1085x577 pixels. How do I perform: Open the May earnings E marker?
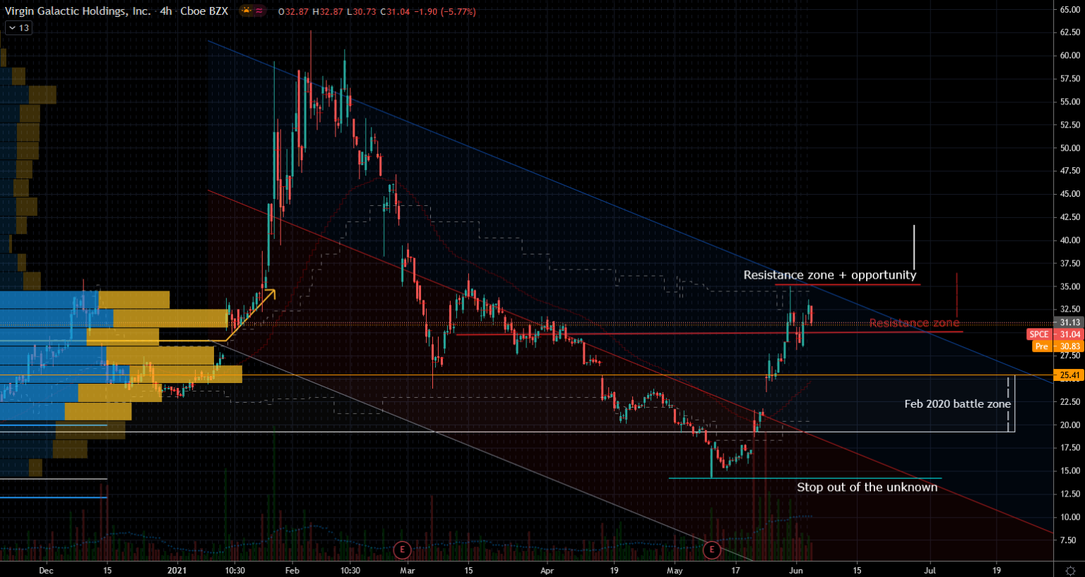coord(711,549)
